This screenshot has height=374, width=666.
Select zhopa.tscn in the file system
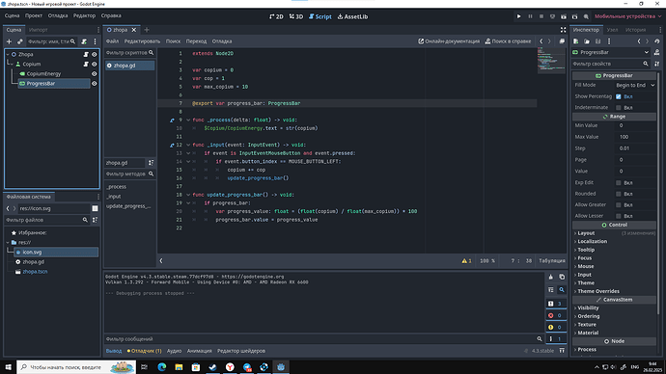(x=35, y=272)
